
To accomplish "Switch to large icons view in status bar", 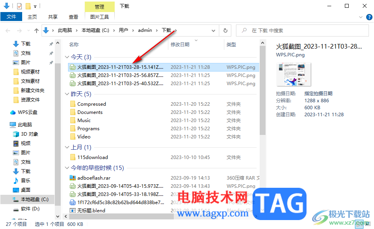I will tap(367, 224).
